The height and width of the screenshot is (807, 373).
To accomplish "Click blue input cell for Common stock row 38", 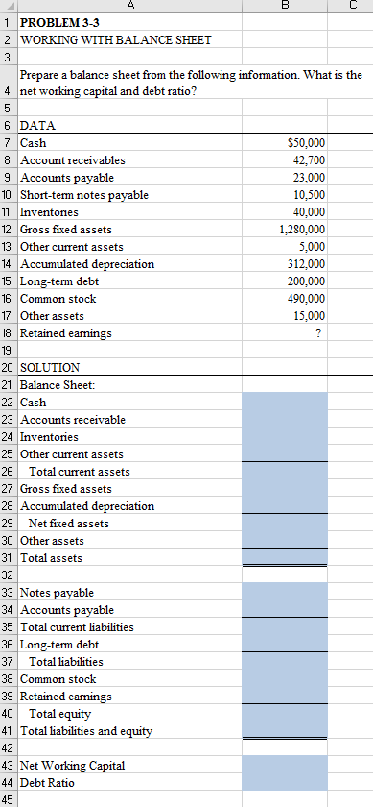I will coord(285,679).
